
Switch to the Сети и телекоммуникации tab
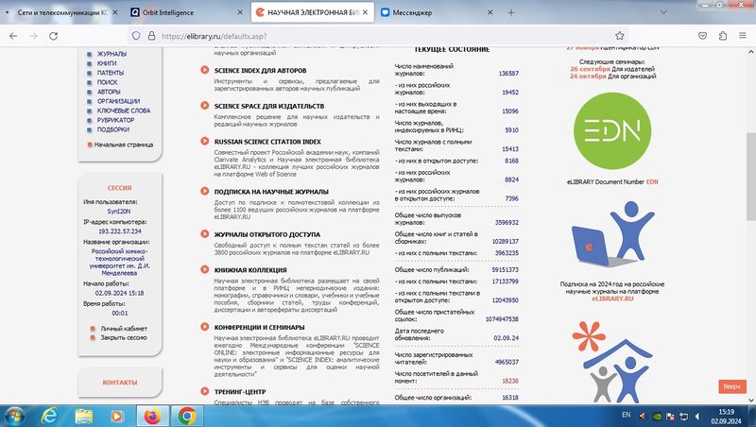[x=62, y=12]
